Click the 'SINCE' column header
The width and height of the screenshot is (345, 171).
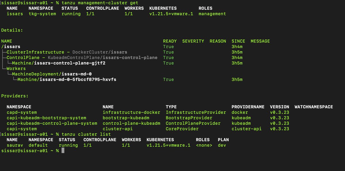tap(238, 41)
